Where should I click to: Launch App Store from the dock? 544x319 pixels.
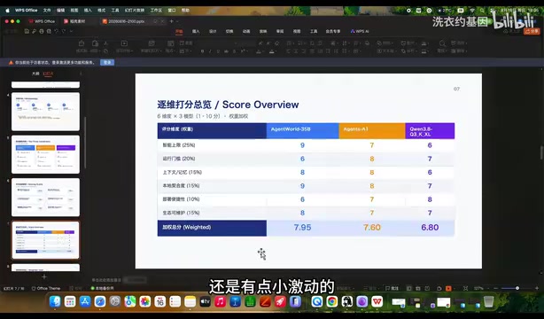85,301
